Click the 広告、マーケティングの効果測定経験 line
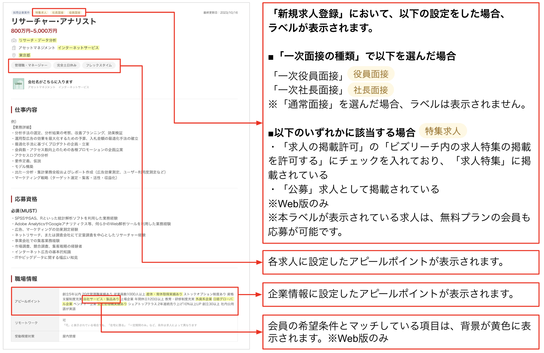The height and width of the screenshot is (353, 544). pos(45,229)
